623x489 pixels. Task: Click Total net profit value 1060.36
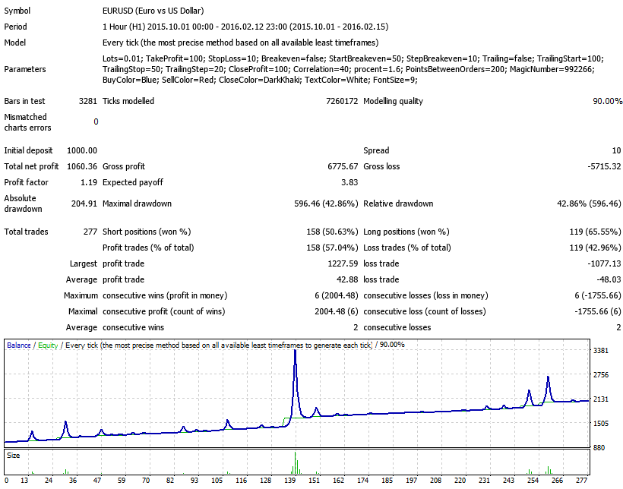point(82,166)
